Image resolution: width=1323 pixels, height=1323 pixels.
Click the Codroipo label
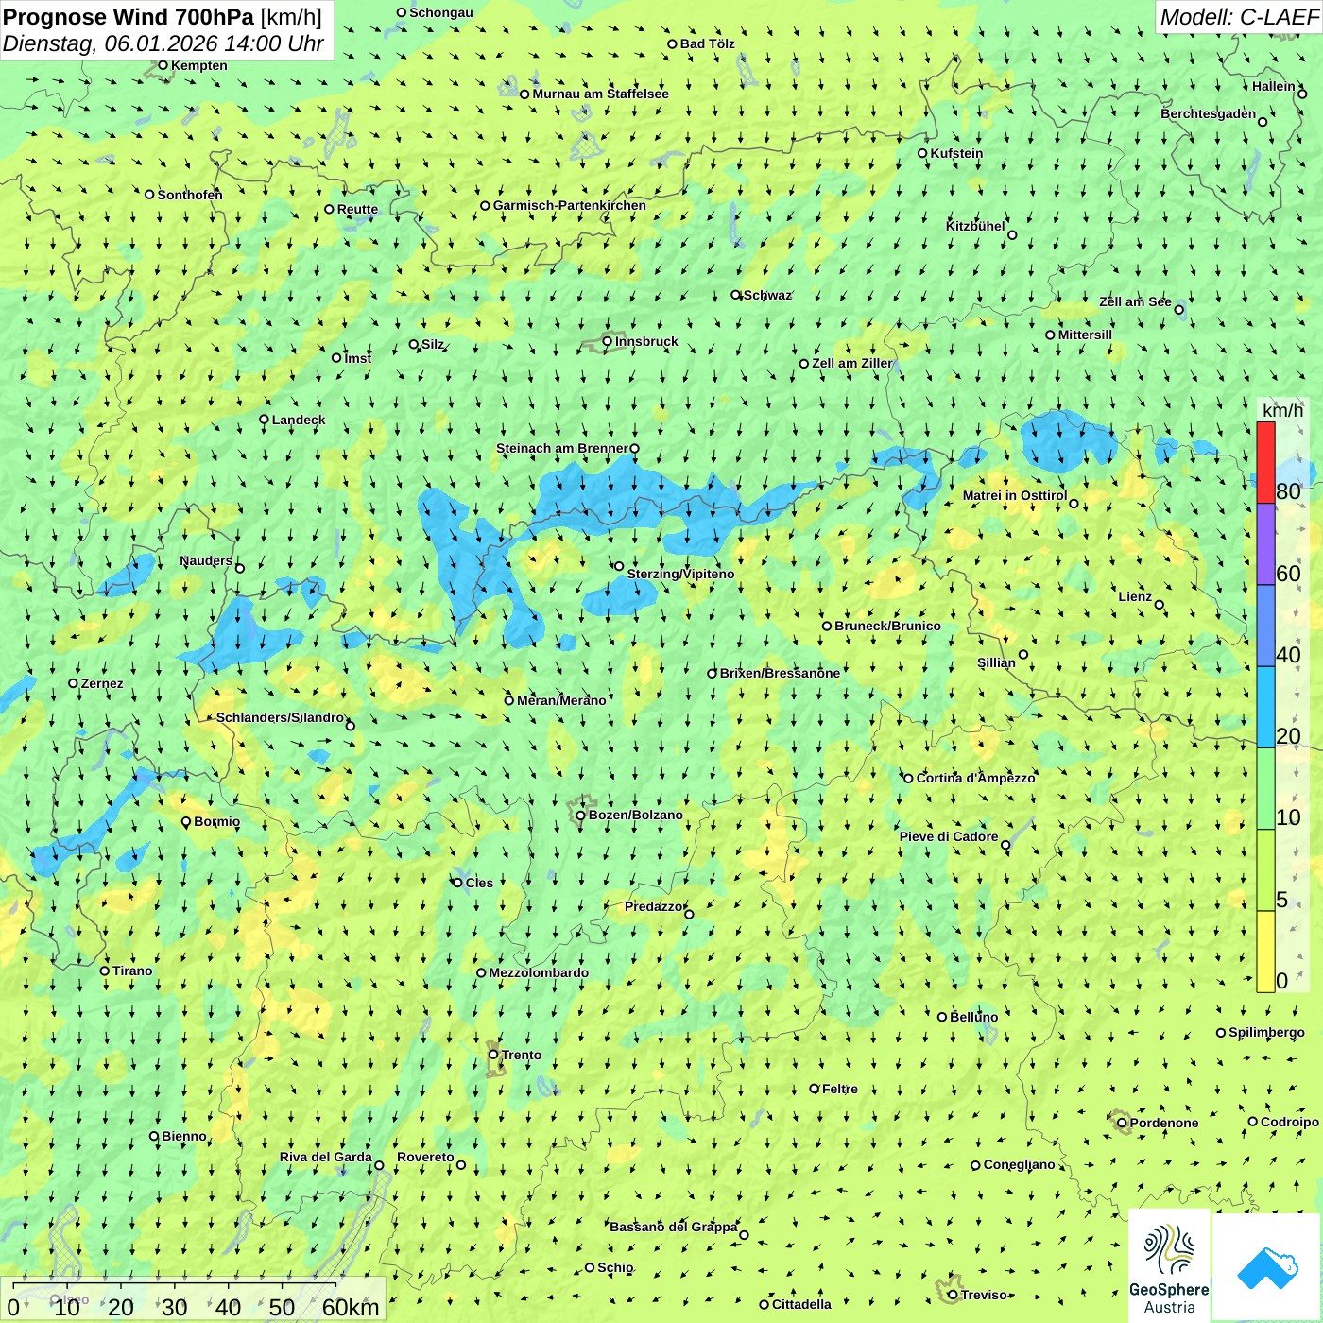coord(1289,1122)
